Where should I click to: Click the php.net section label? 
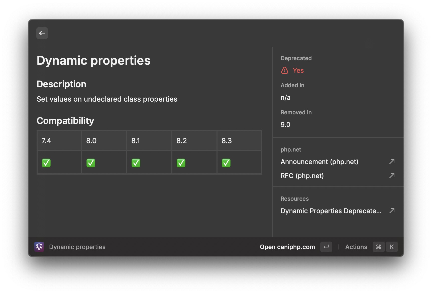click(291, 150)
